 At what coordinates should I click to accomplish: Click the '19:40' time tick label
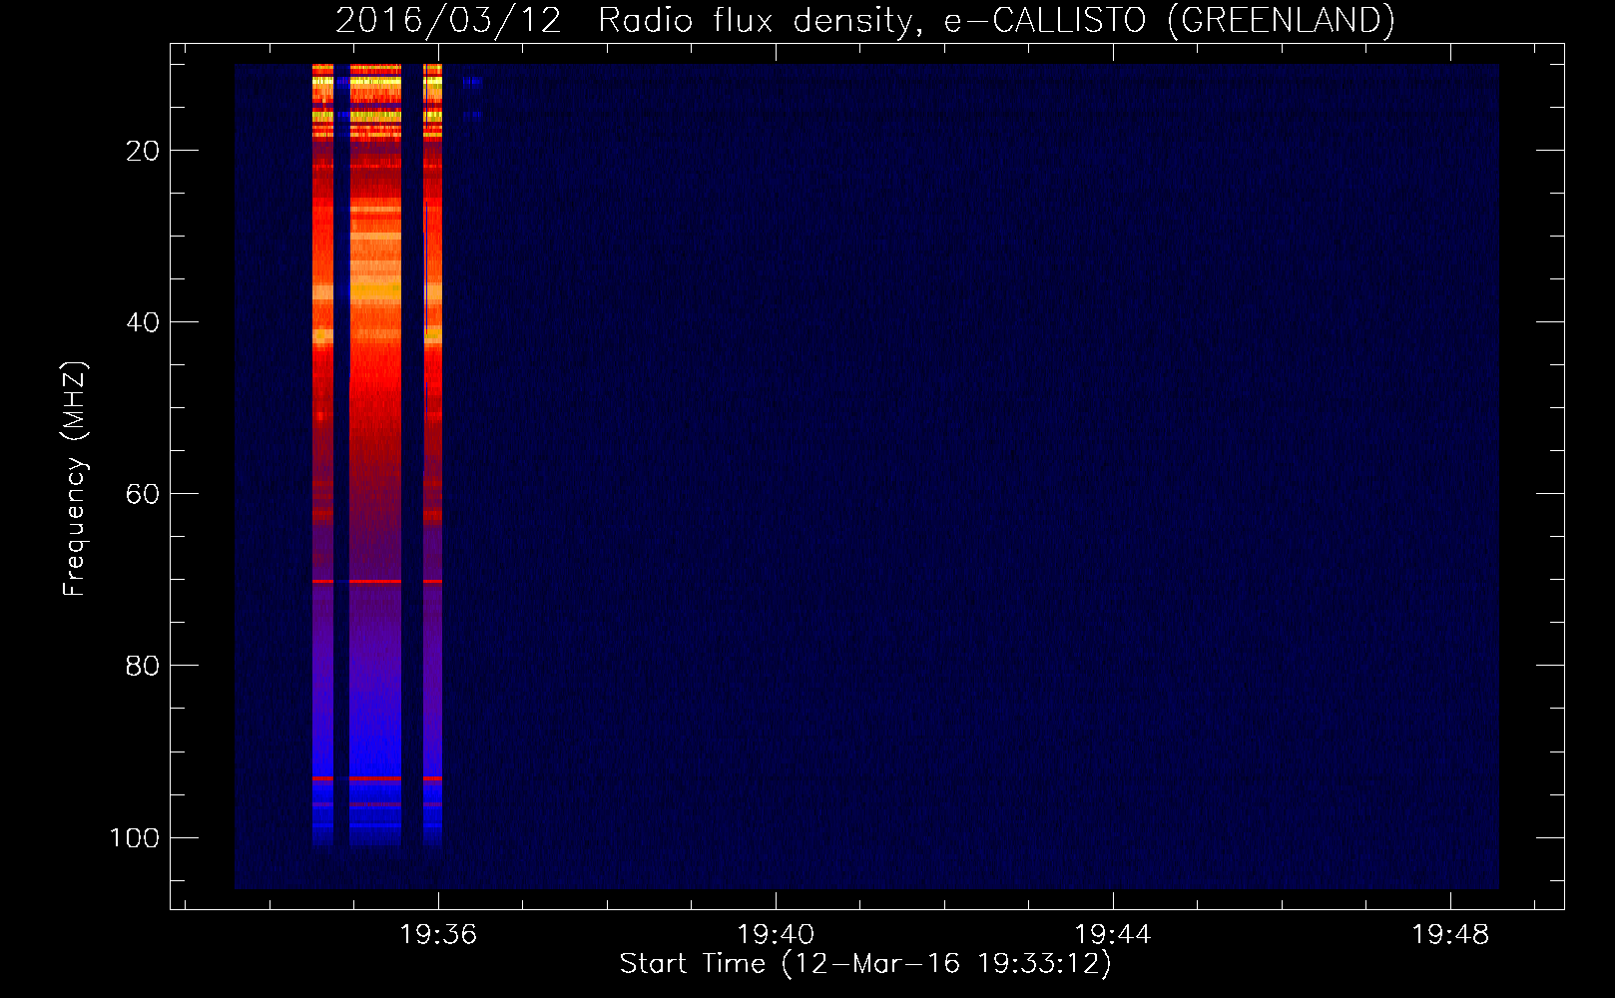tap(776, 935)
